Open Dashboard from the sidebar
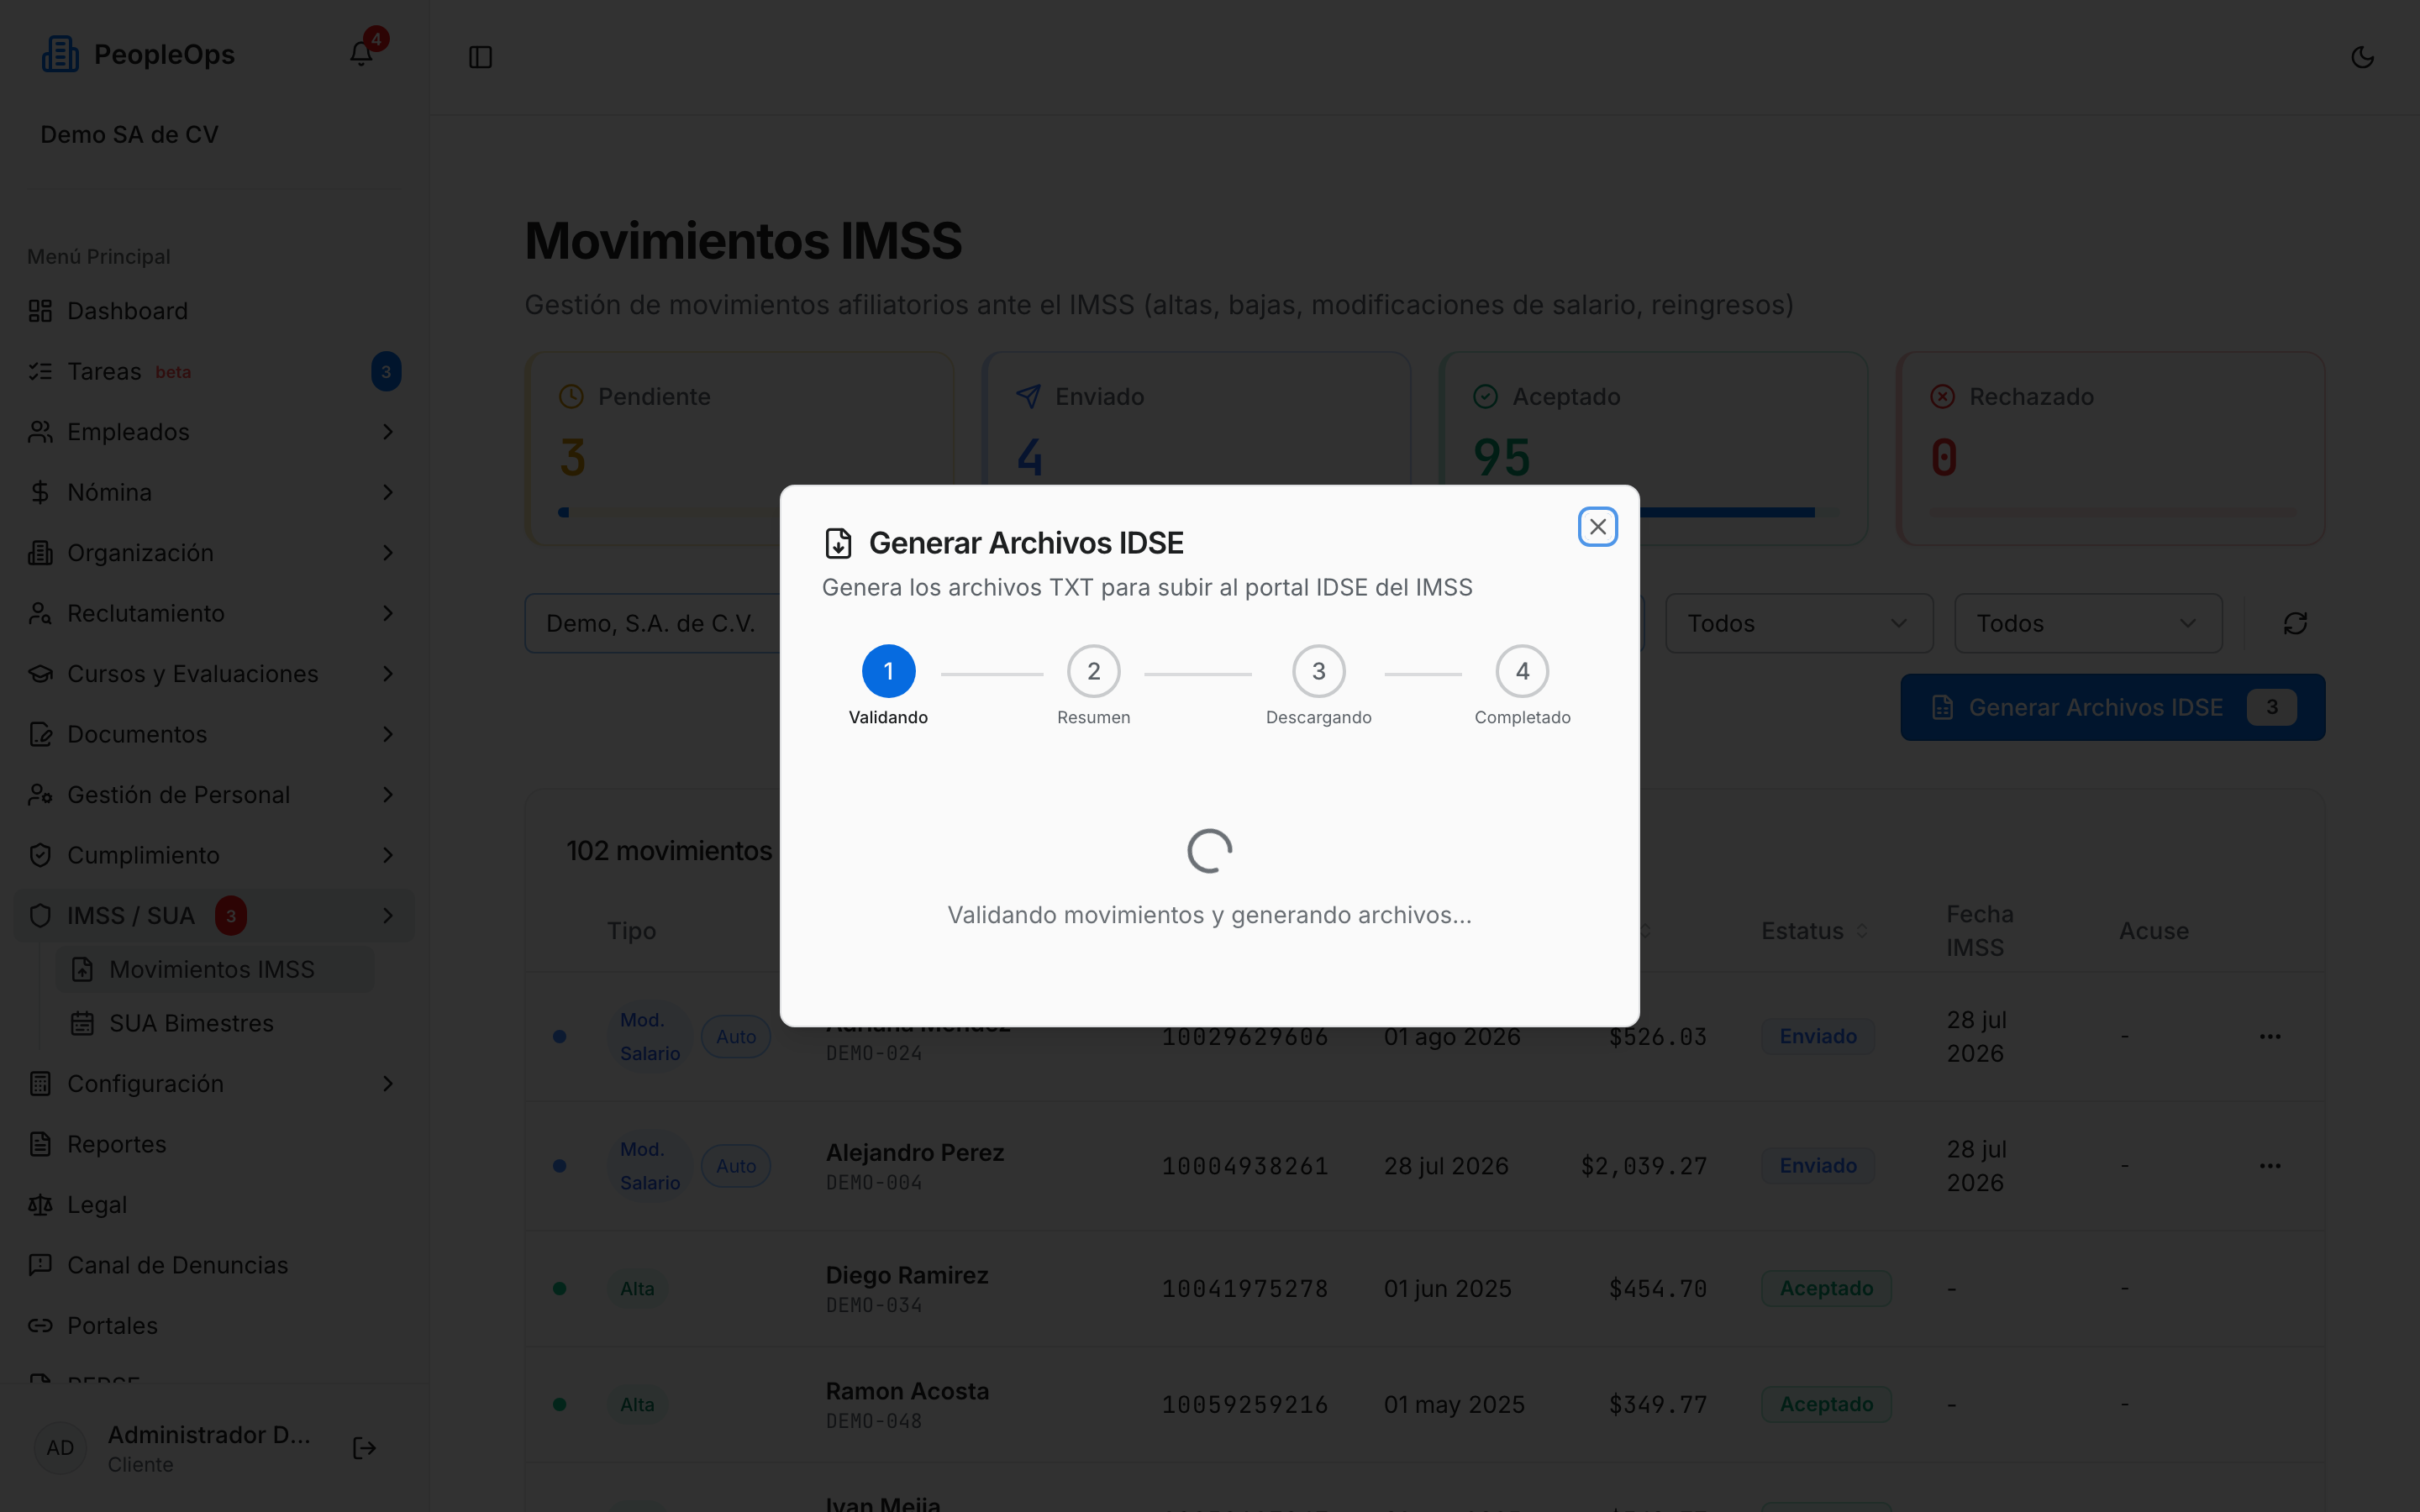 pos(215,311)
